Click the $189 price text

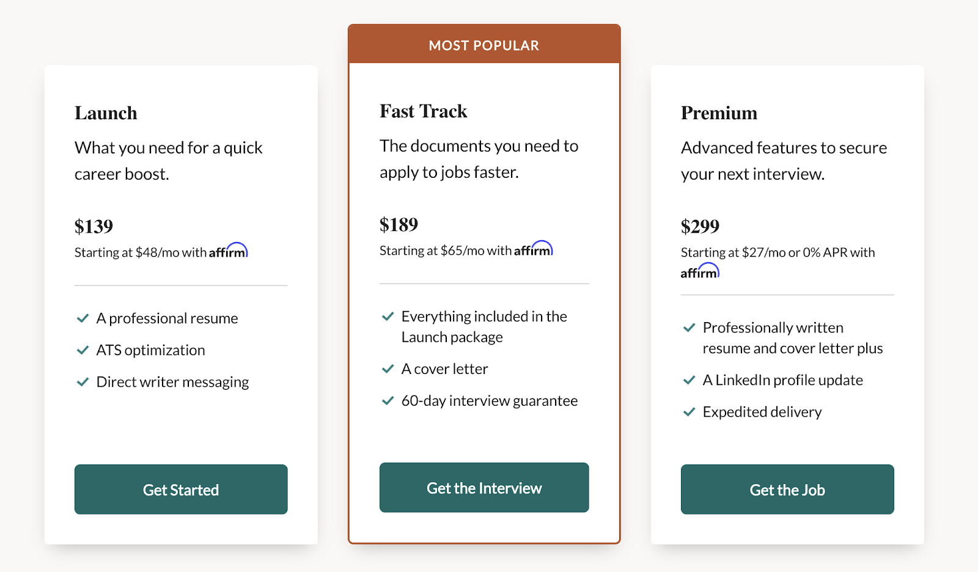pyautogui.click(x=399, y=225)
